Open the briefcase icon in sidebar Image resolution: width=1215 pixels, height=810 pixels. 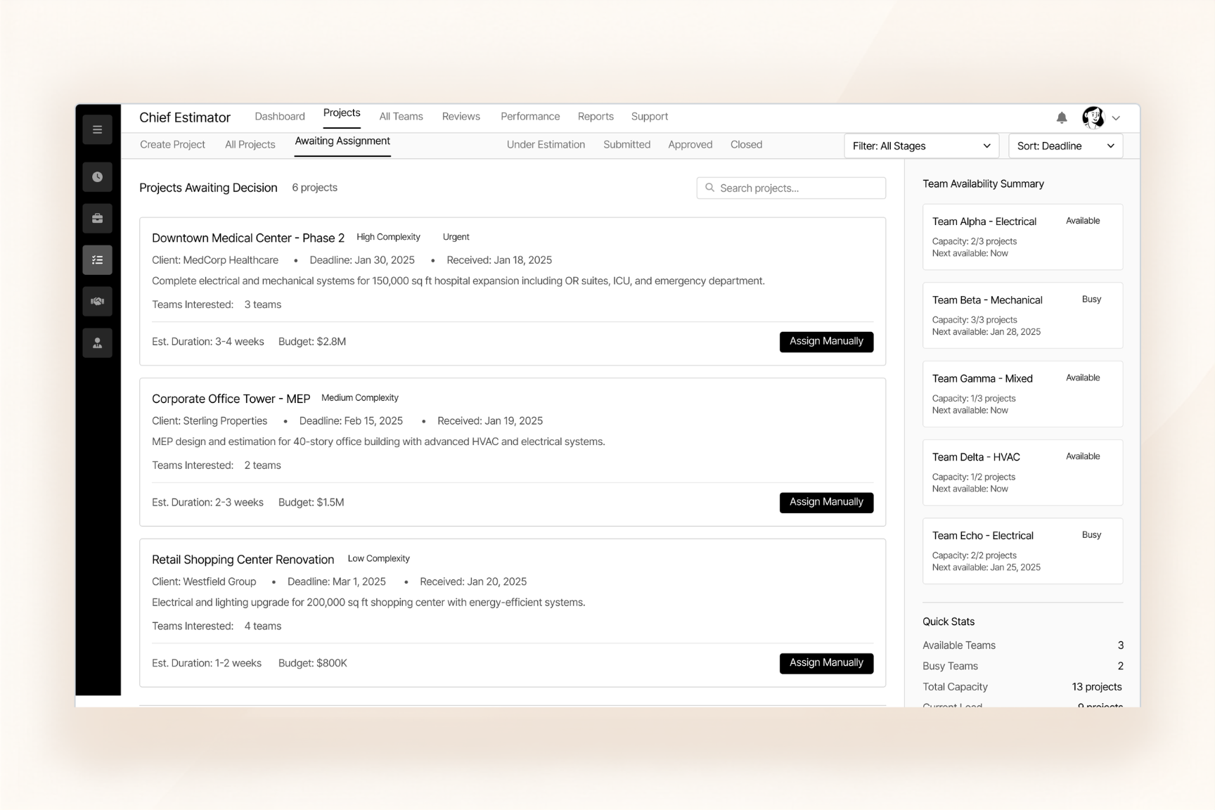pos(97,219)
